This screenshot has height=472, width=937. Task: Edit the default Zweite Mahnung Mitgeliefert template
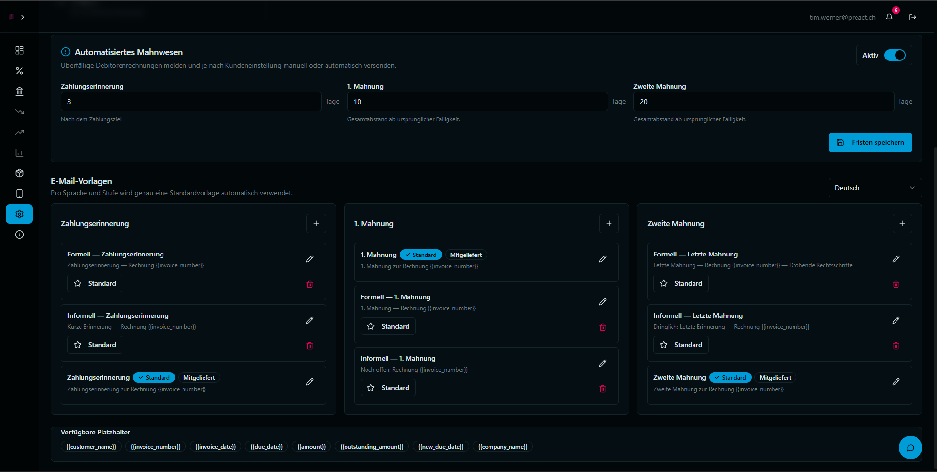[896, 382]
